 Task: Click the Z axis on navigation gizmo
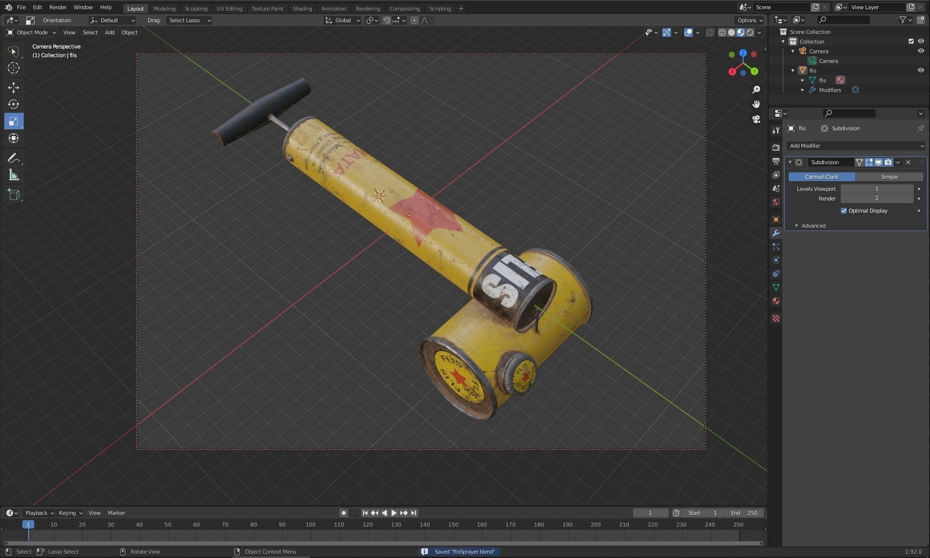[x=743, y=53]
